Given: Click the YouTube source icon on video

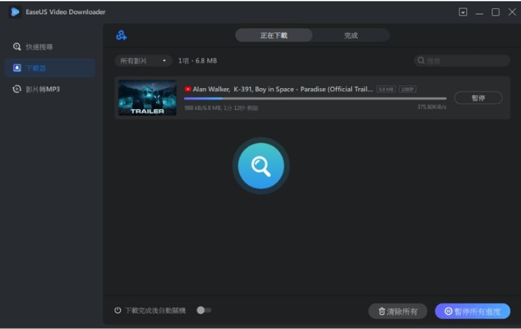Looking at the screenshot, I should coord(188,89).
